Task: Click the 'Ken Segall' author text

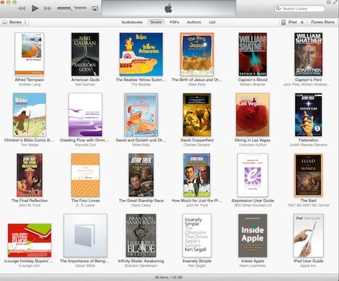Action: [197, 265]
